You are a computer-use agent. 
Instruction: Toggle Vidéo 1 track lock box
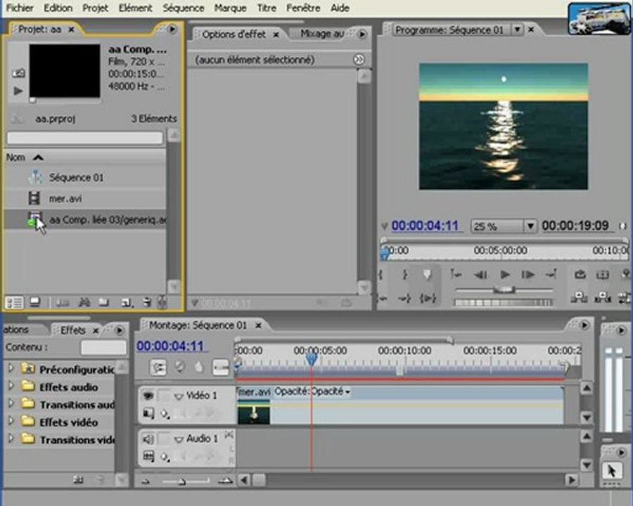point(165,396)
